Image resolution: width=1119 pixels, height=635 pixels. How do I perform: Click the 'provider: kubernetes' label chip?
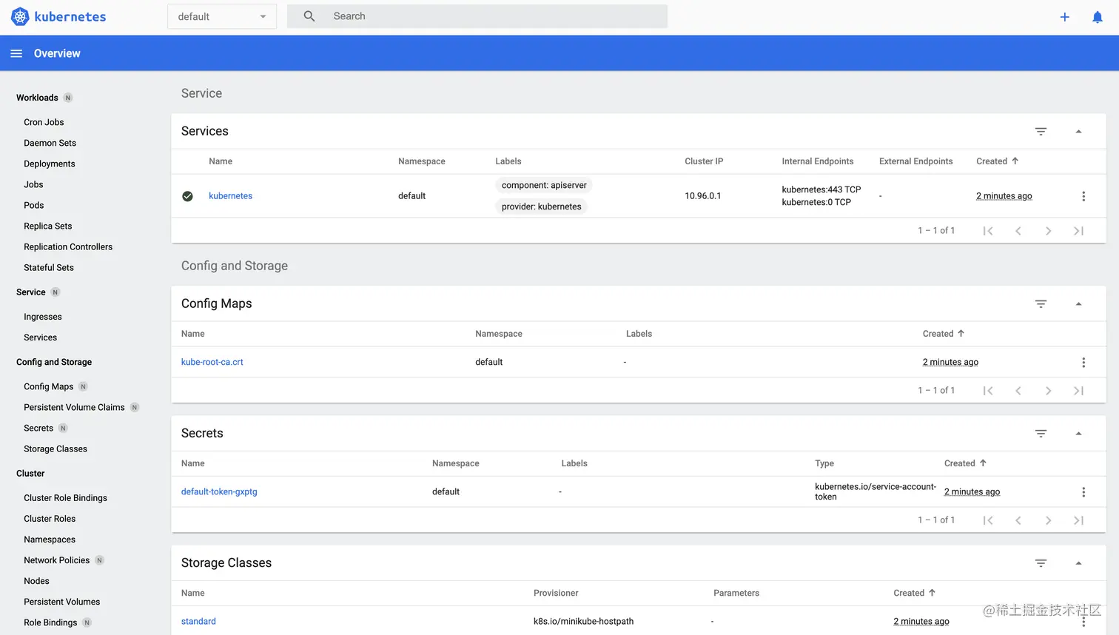pos(541,206)
